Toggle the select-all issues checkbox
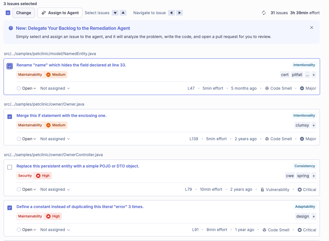Screen dimensions: 329x241 8,13
